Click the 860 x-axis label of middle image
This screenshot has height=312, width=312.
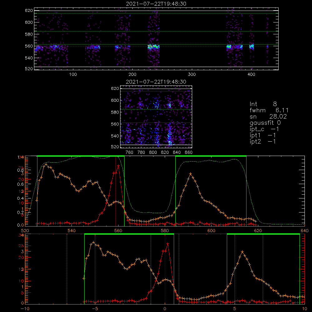tap(189, 153)
